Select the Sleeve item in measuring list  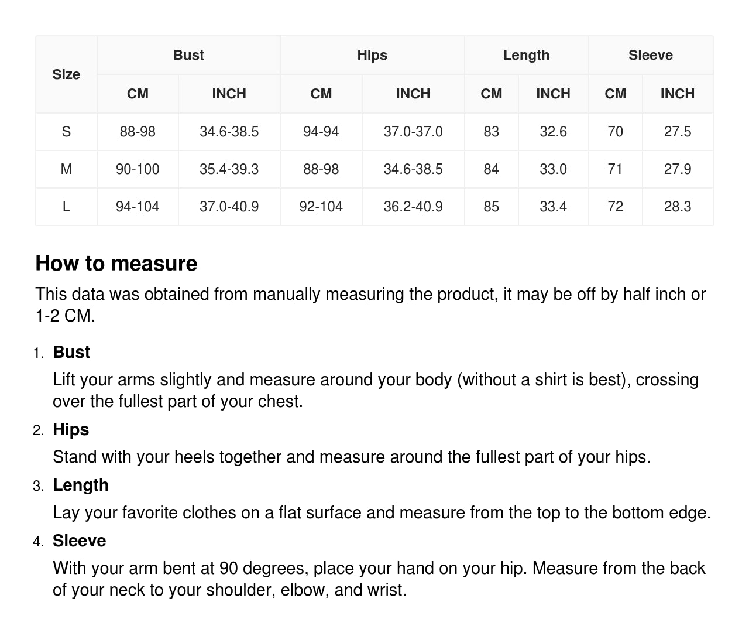80,541
